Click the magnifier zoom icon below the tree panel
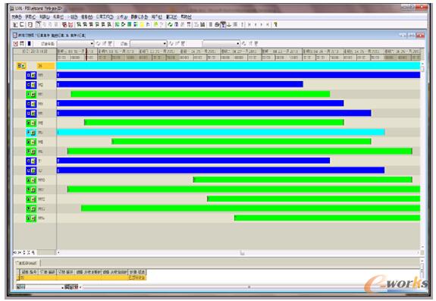 point(33,252)
